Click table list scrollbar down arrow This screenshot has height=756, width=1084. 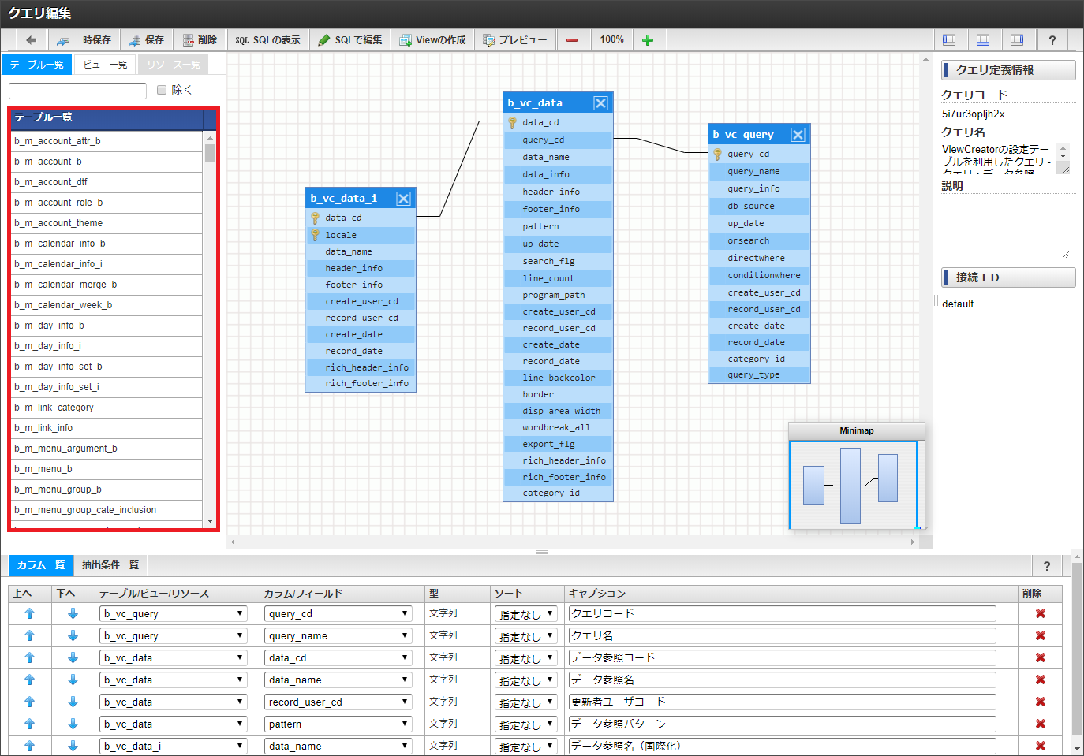point(210,521)
